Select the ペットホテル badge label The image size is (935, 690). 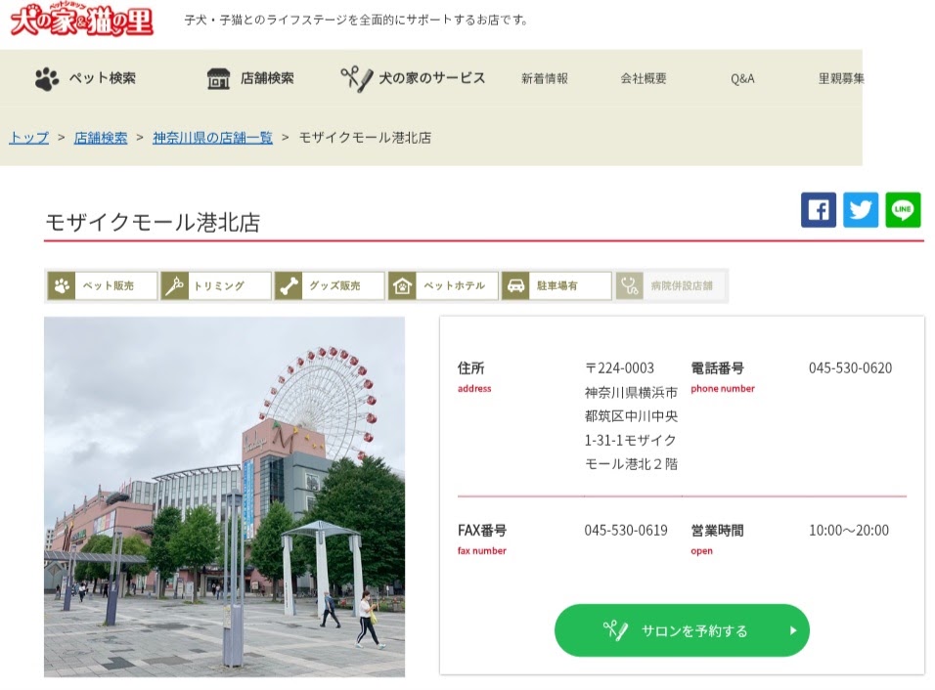coord(455,286)
